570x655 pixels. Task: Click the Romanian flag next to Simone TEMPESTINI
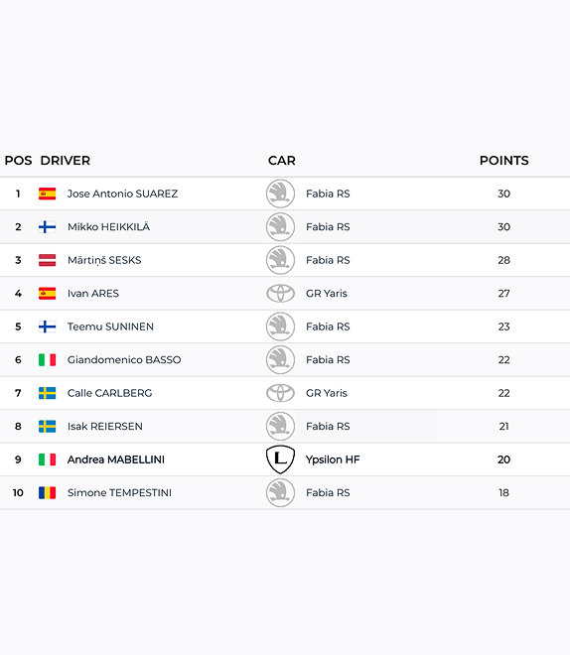pyautogui.click(x=48, y=493)
